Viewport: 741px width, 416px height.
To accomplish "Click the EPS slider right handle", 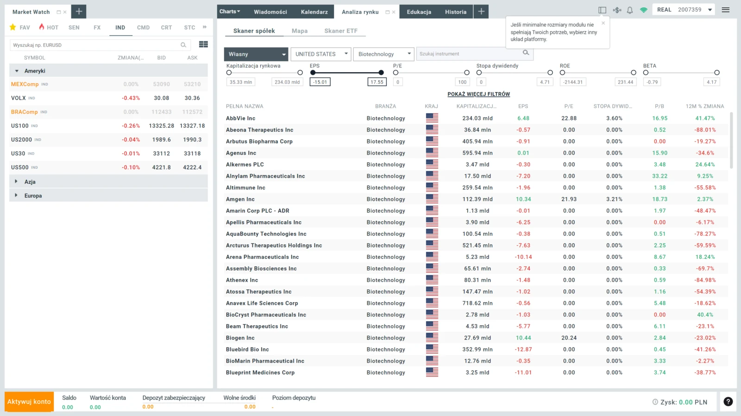I will pyautogui.click(x=381, y=73).
